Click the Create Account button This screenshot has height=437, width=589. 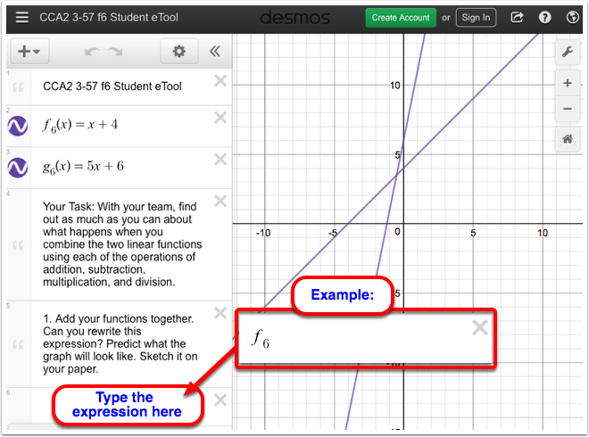coord(401,18)
